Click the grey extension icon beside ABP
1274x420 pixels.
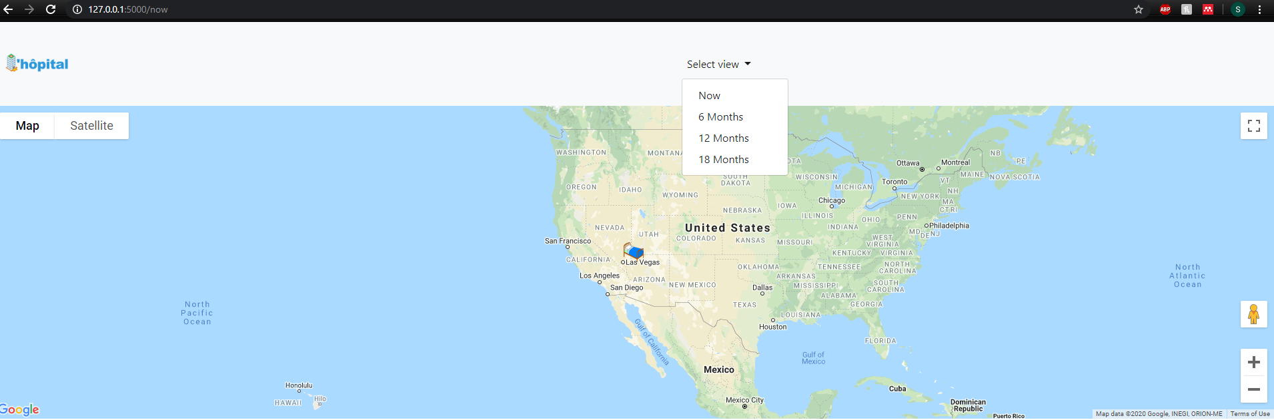click(1187, 9)
